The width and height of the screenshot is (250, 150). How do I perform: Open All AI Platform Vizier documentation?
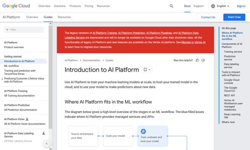coord(25,124)
